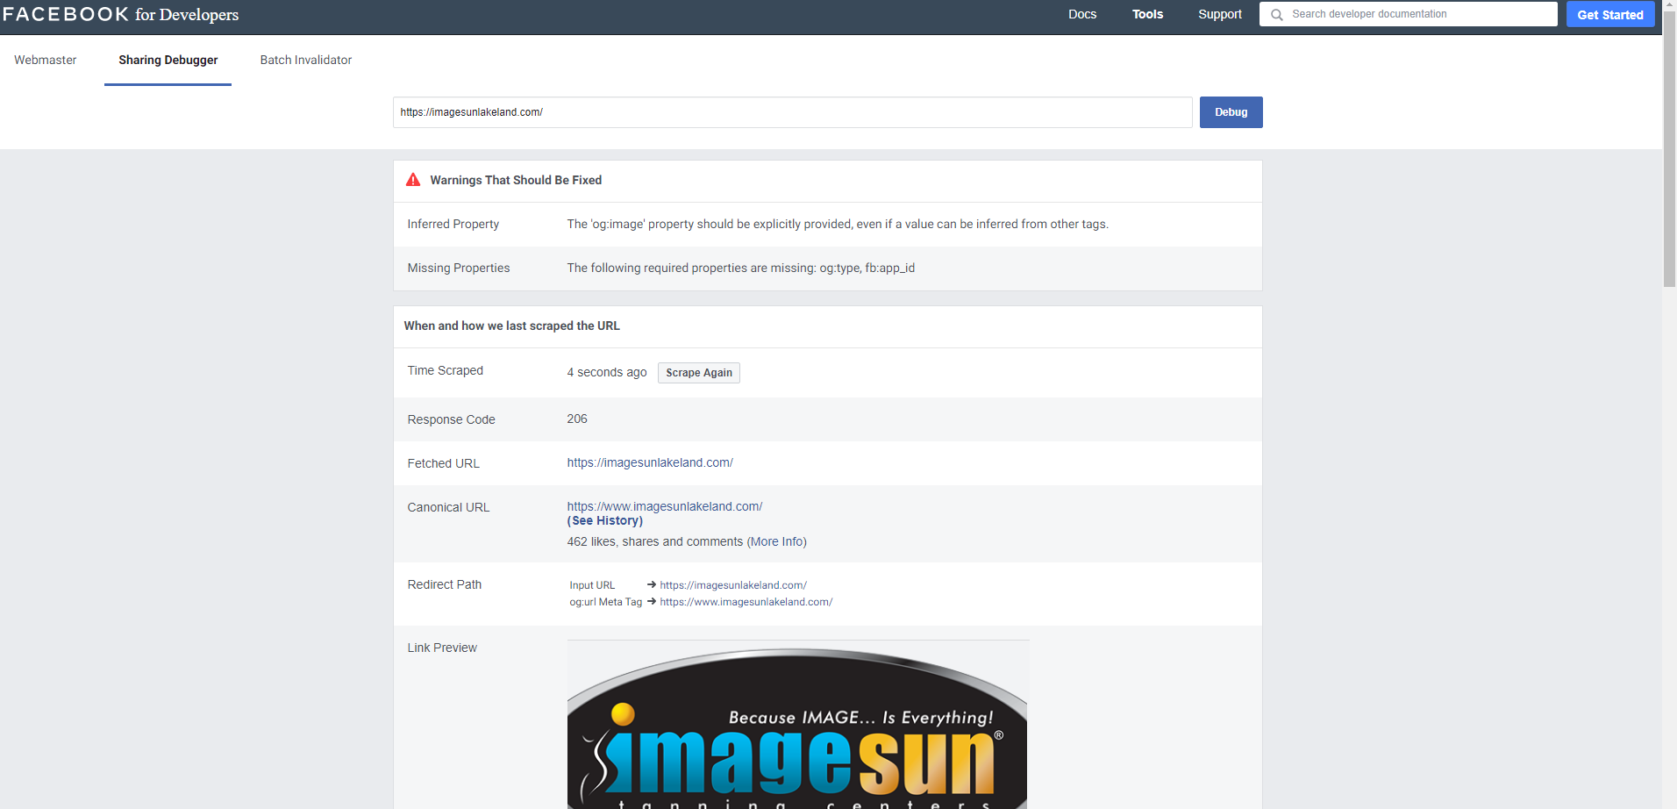Open the Fetched URL imagesunlakeland.com link
Screen dimensions: 1677x809
tap(650, 462)
